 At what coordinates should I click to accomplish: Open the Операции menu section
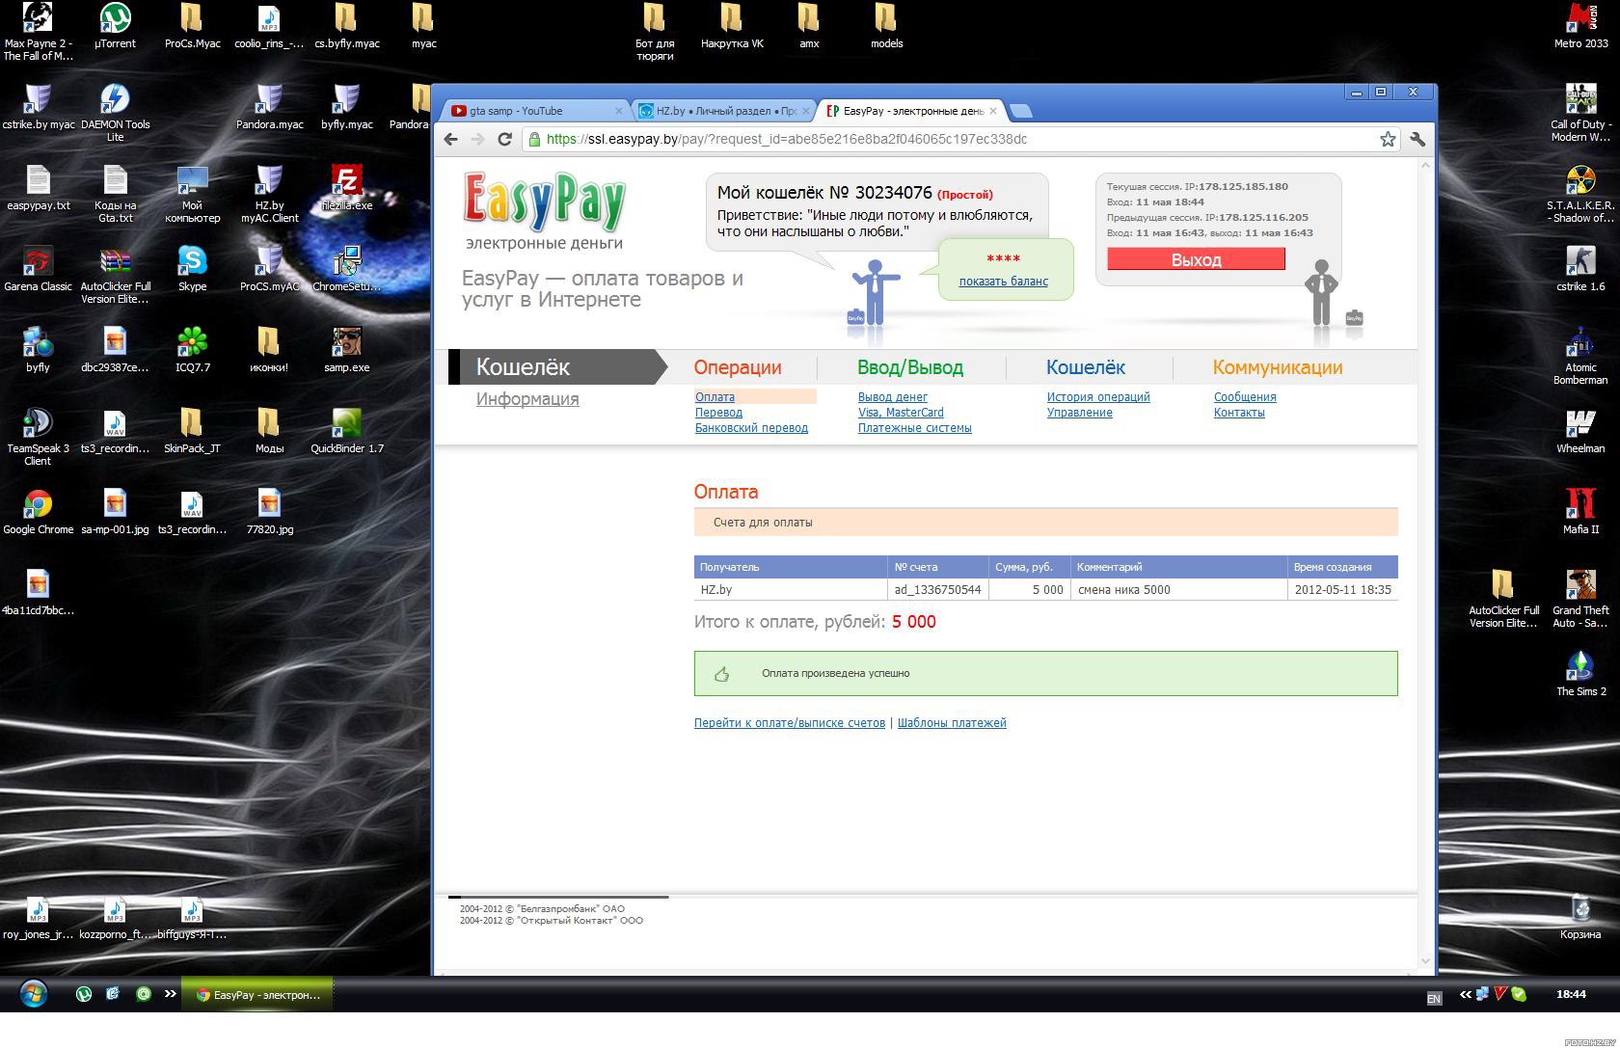[x=738, y=367]
